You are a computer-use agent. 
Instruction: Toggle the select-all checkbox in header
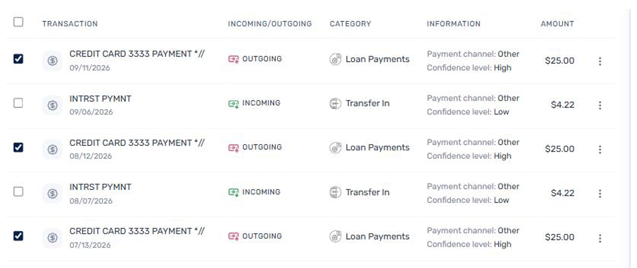point(18,22)
